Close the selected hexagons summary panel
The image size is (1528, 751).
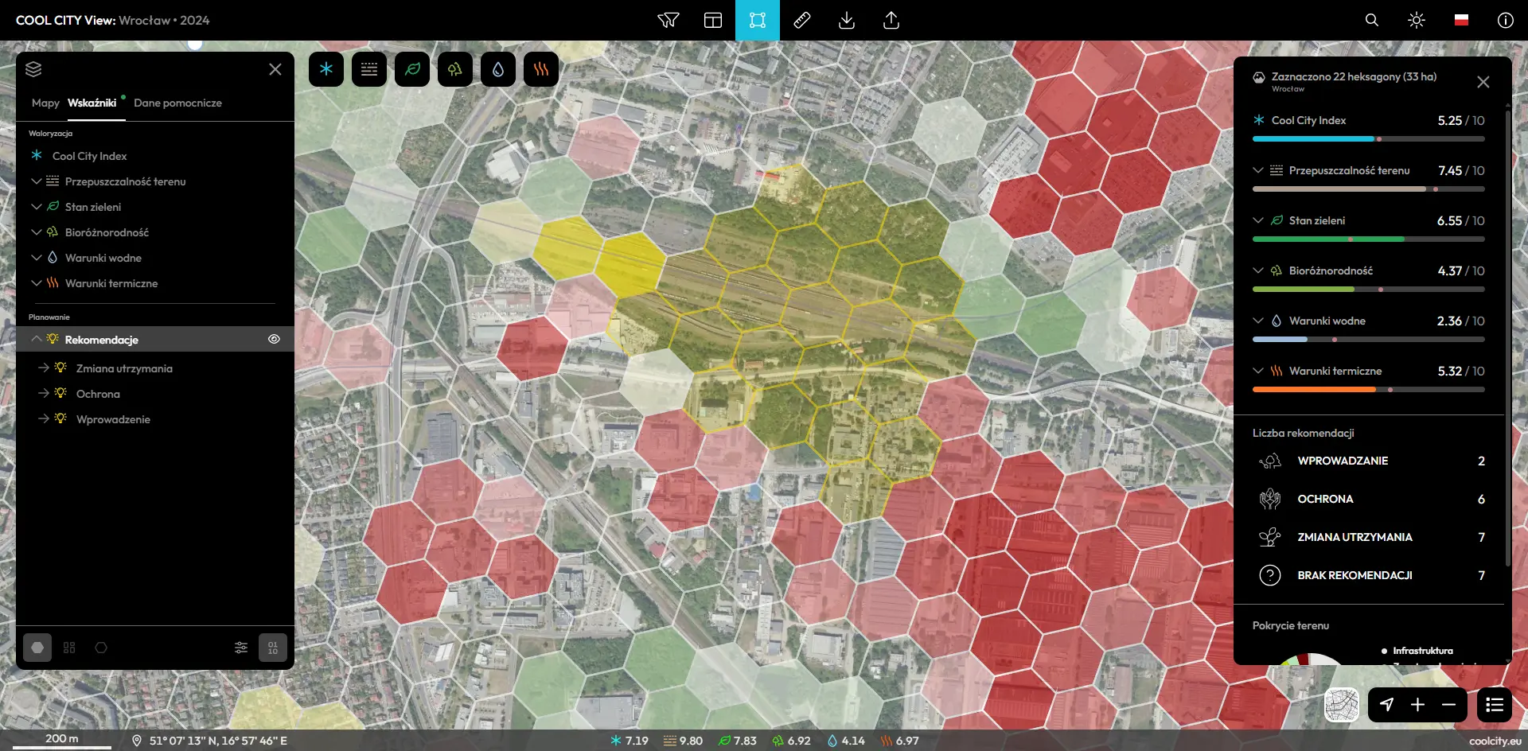[x=1483, y=82]
